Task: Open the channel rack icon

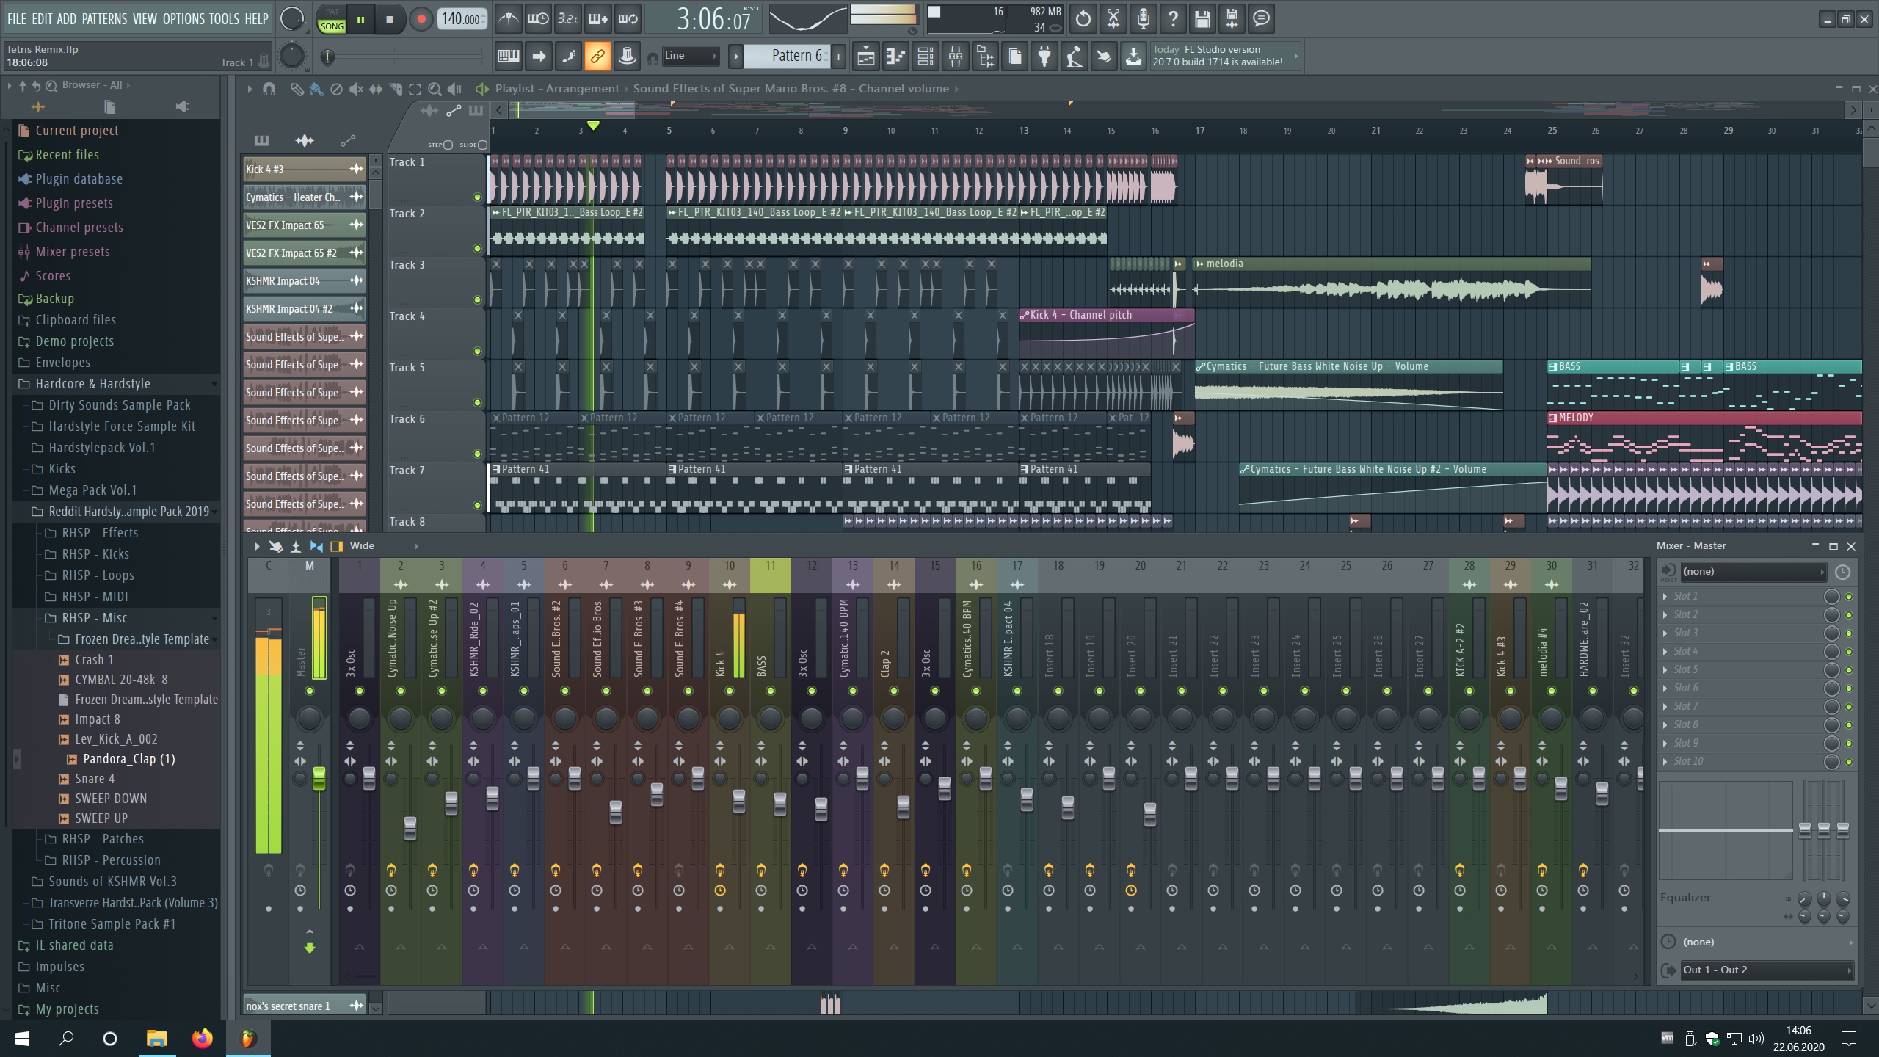Action: click(x=925, y=57)
